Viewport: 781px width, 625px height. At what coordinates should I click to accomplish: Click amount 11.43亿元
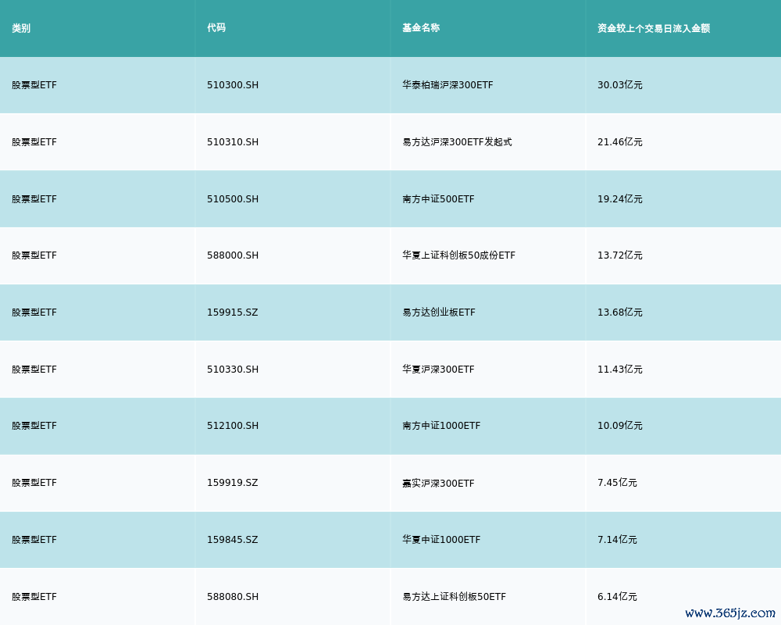click(x=619, y=370)
